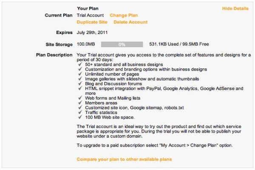Click the Your Plan heading
The width and height of the screenshot is (255, 170).
coord(88,8)
